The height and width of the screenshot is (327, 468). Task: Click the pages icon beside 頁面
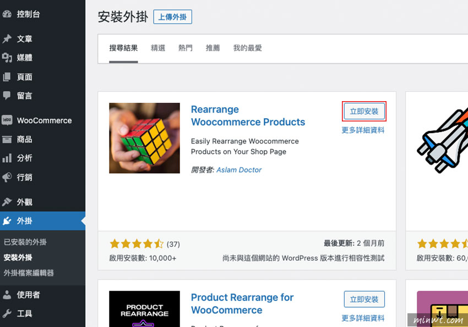pos(7,77)
